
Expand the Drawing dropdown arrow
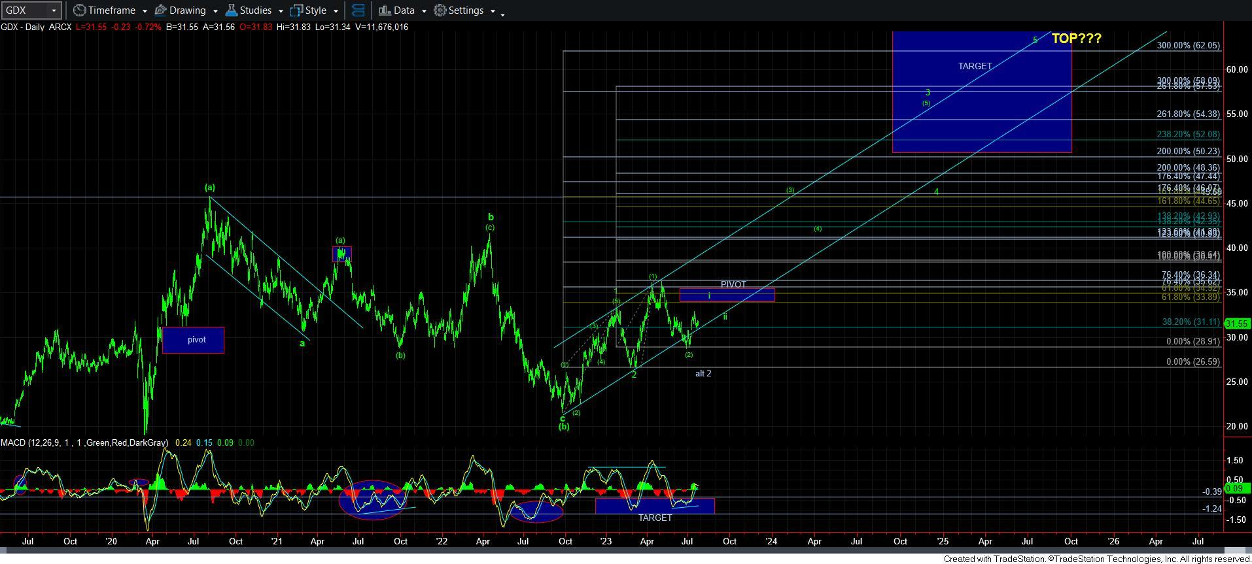coord(215,11)
